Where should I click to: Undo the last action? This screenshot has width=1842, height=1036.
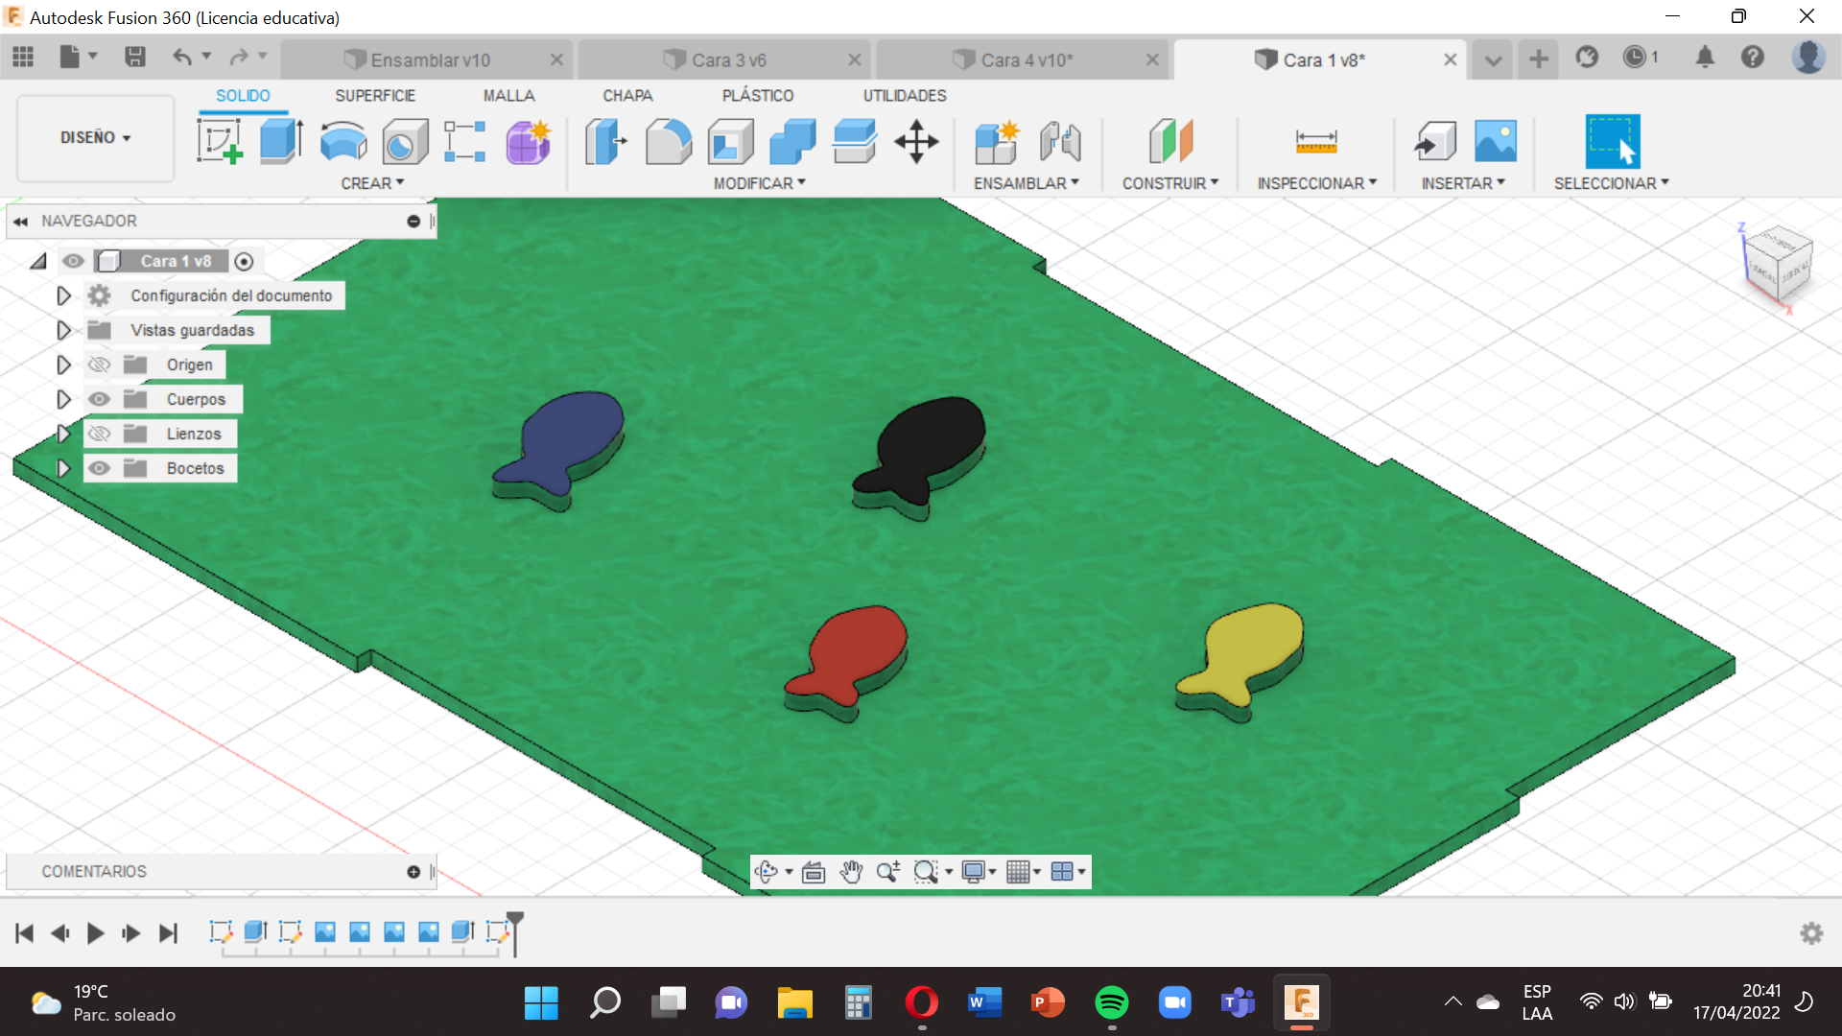click(x=181, y=58)
